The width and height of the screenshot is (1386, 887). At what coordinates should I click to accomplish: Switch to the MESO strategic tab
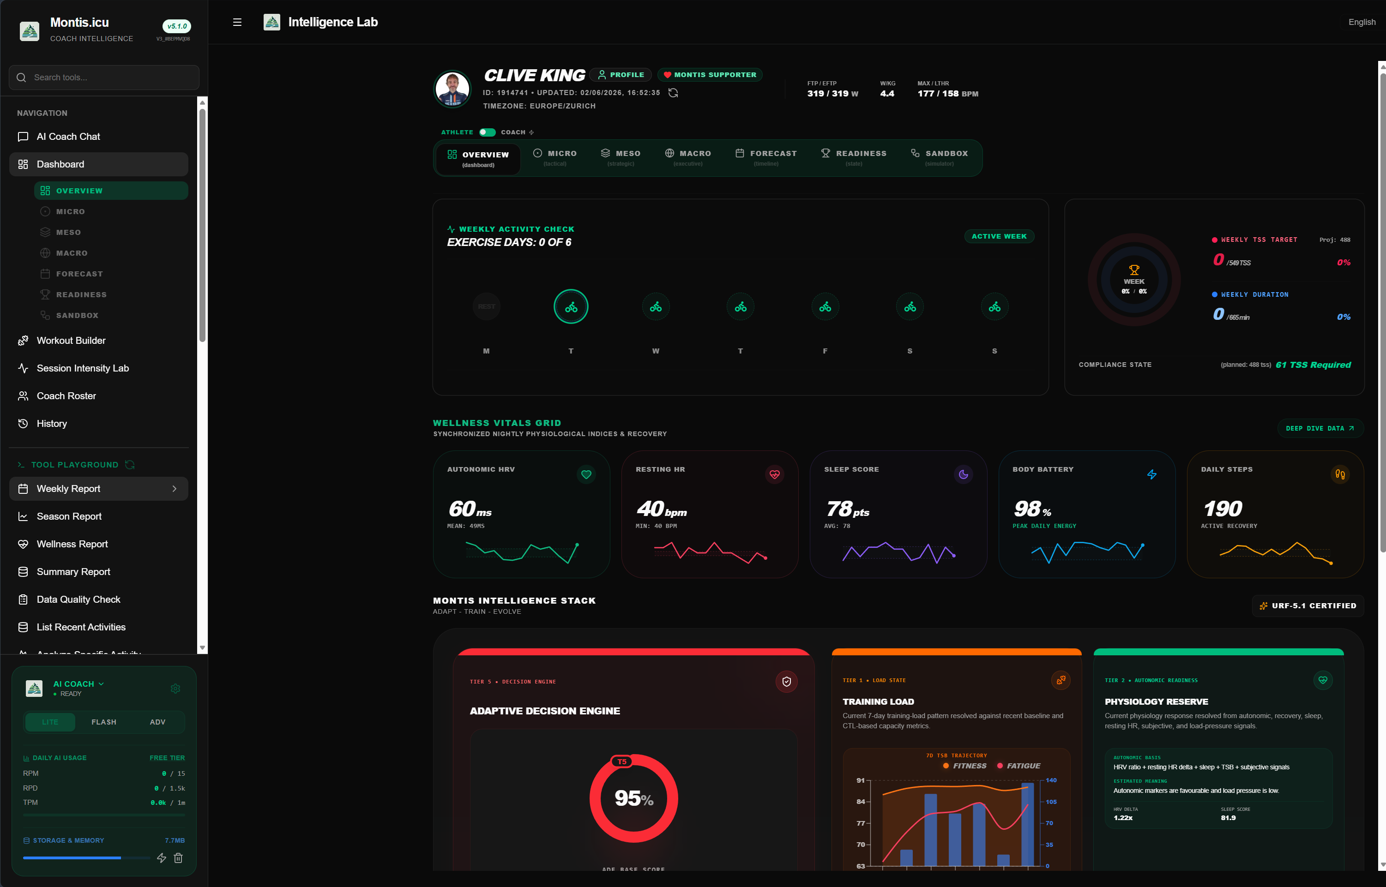coord(621,158)
